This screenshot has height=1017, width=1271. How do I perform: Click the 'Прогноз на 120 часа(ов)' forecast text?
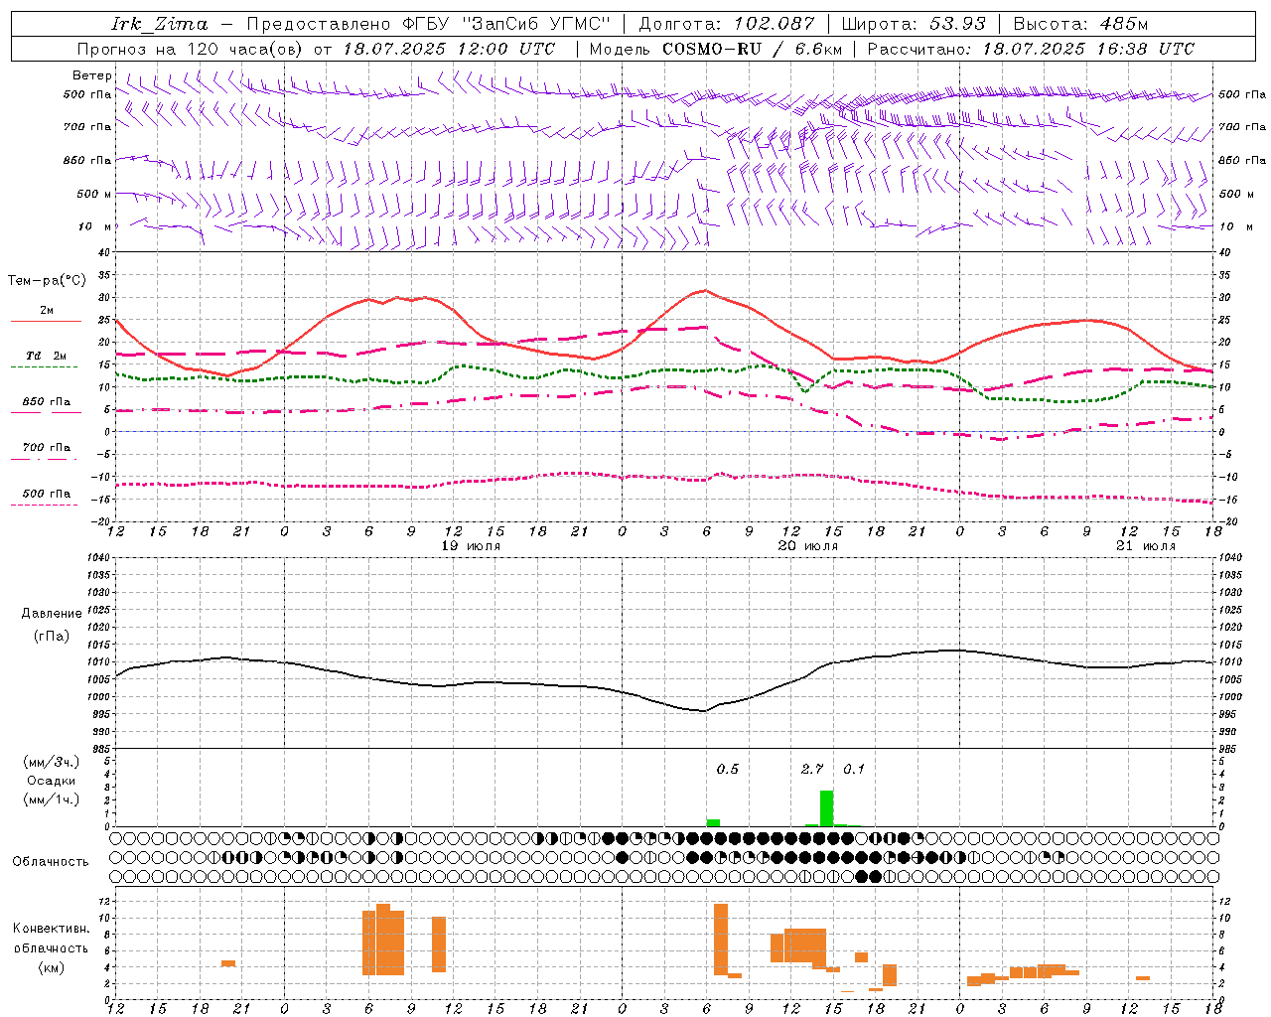click(x=191, y=49)
